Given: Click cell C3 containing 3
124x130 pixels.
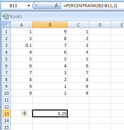Looking at the screenshot, I should point(78,45).
